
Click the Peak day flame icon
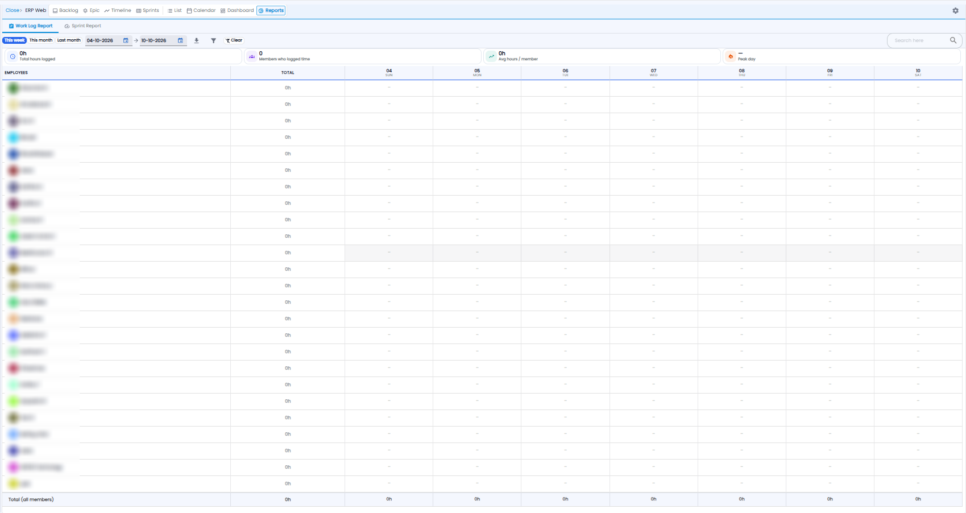click(x=731, y=56)
